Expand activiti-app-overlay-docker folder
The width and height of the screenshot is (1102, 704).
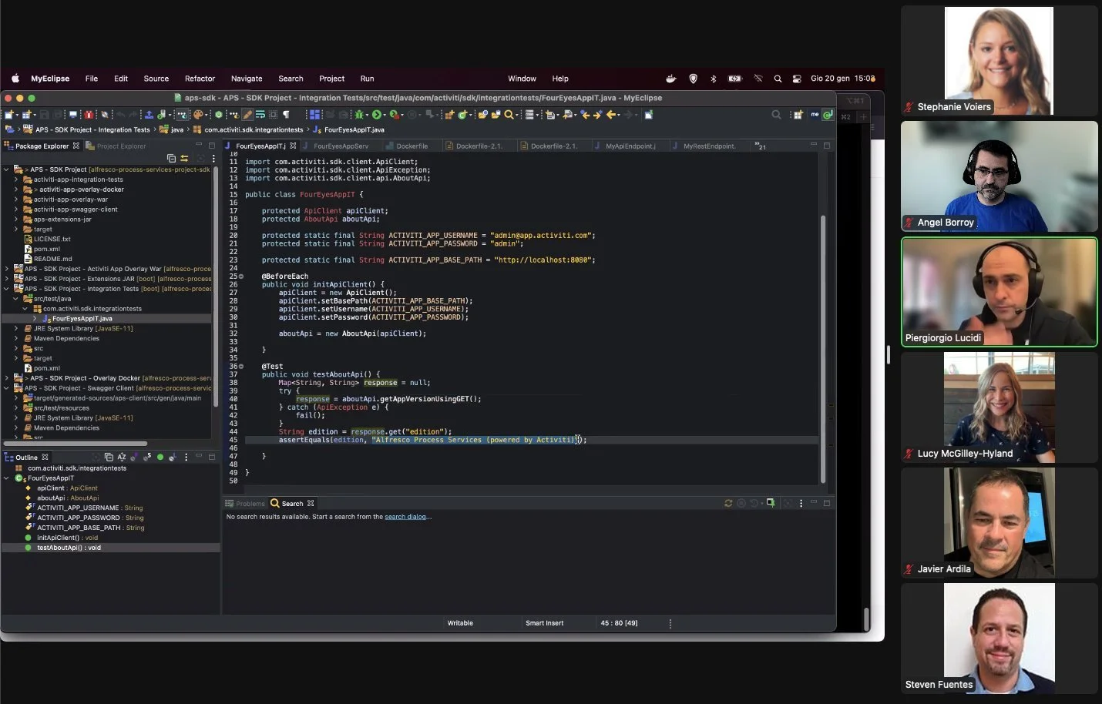16,189
